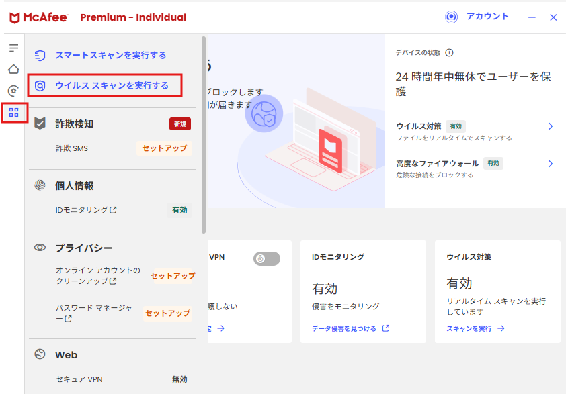
Task: Open the Web section heading
Action: [x=67, y=355]
